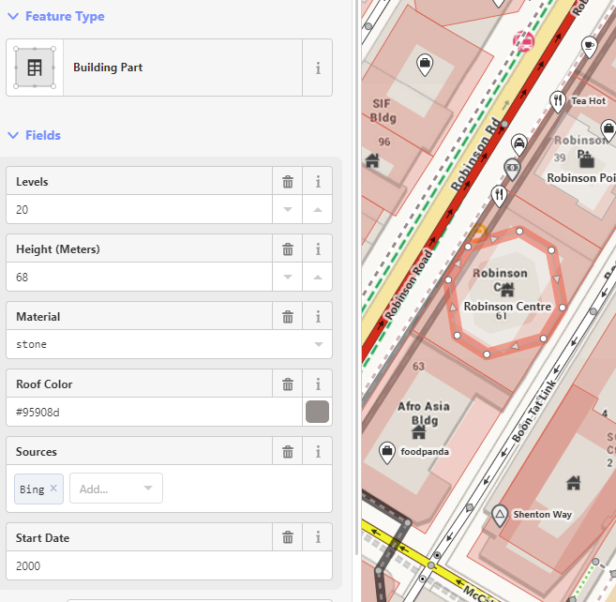Select the Shenton Way marker icon
This screenshot has width=616, height=602.
[500, 515]
